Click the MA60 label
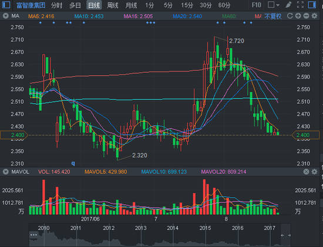This screenshot has height=247, width=323. click(x=229, y=16)
